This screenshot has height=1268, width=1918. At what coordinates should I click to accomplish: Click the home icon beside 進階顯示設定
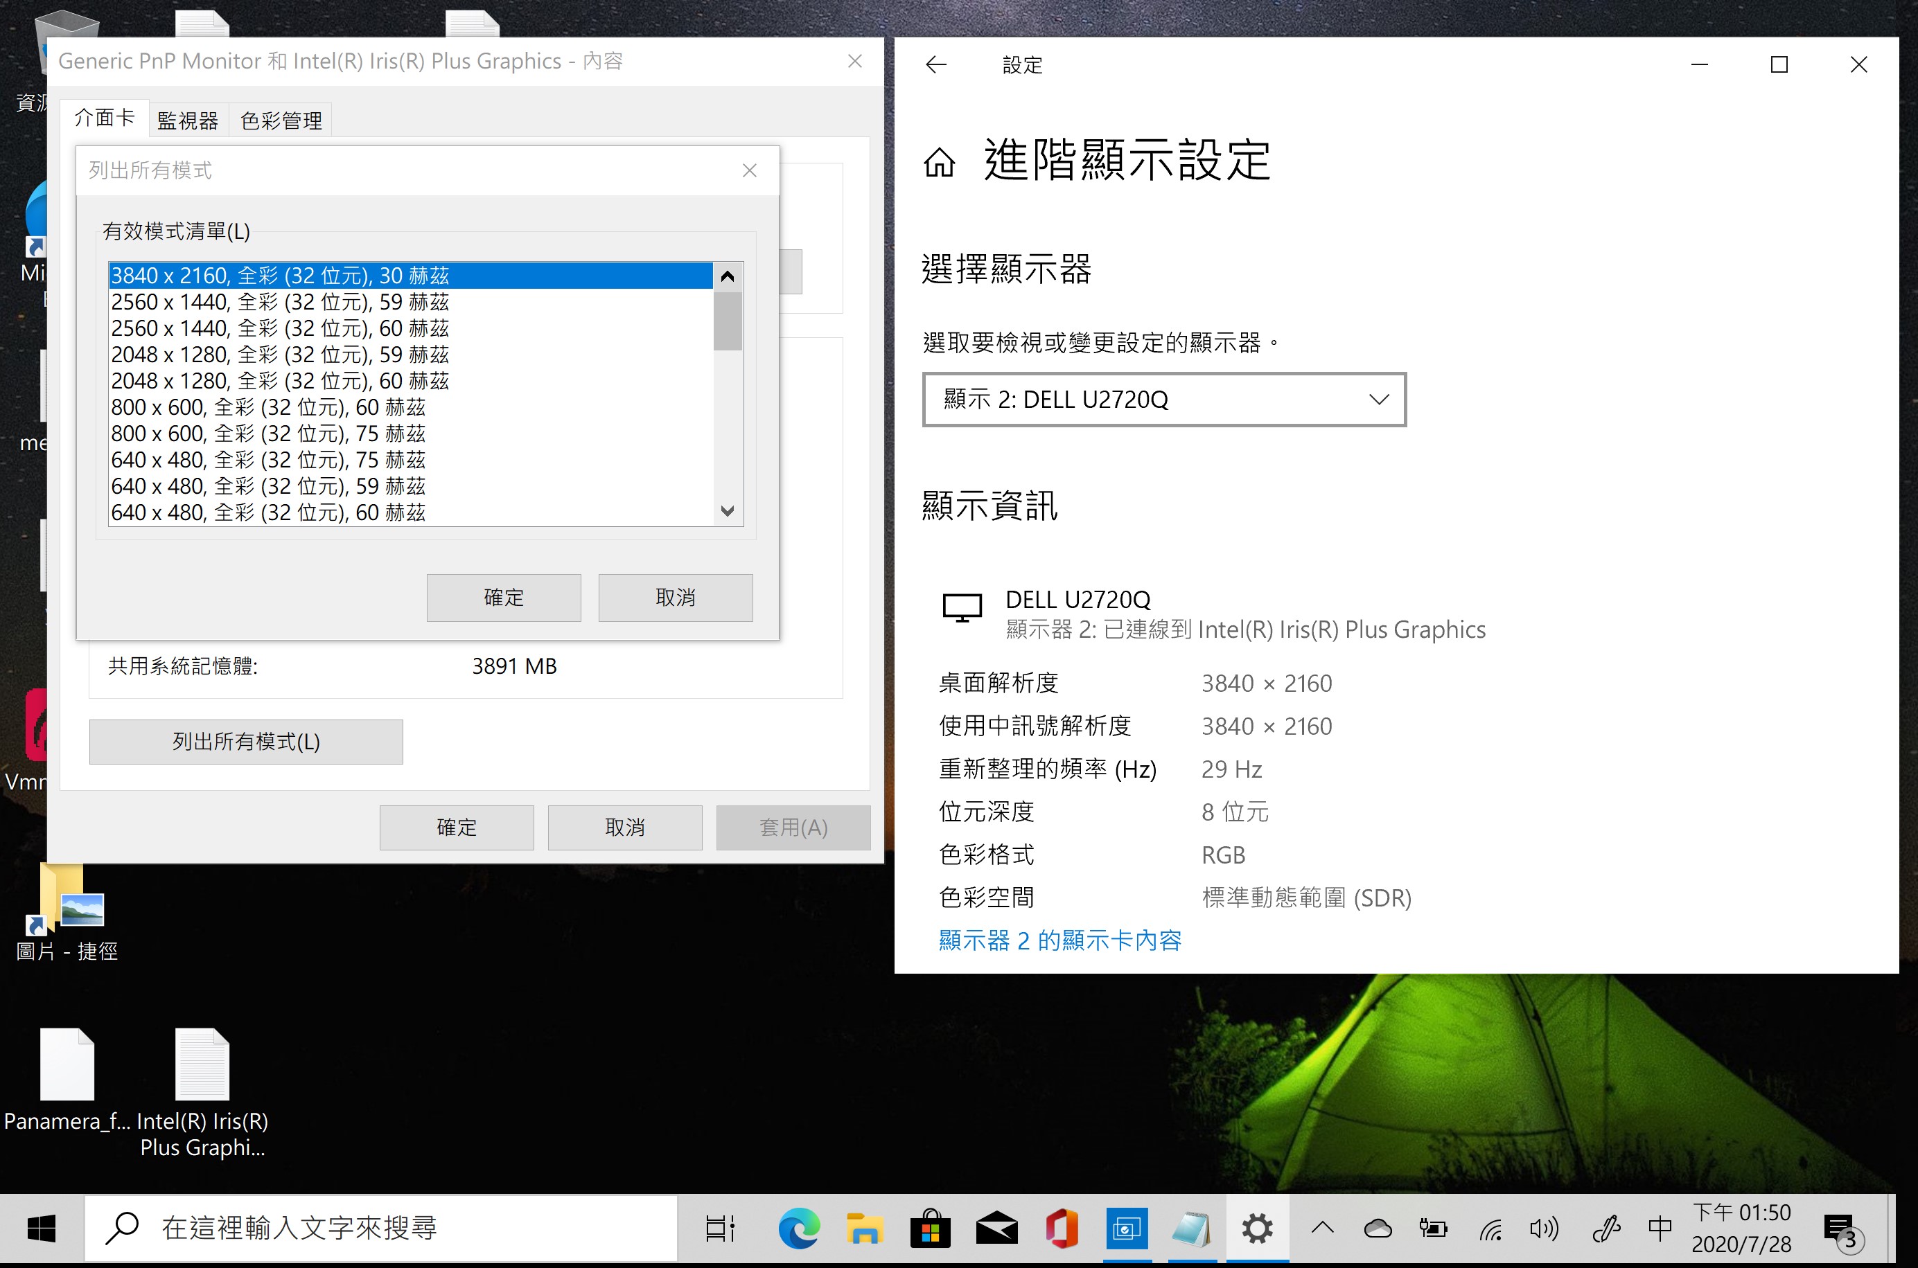(x=939, y=162)
